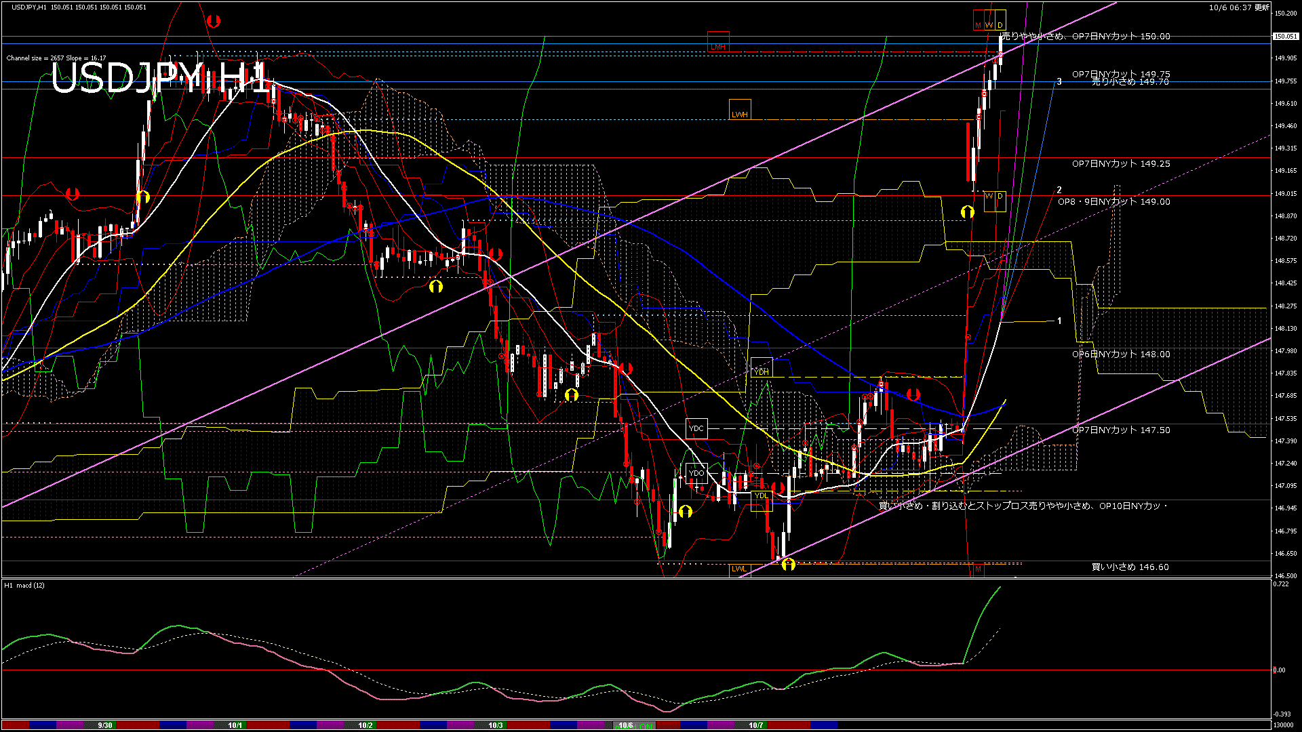Select the YDC label box
1302x732 pixels.
tap(696, 428)
